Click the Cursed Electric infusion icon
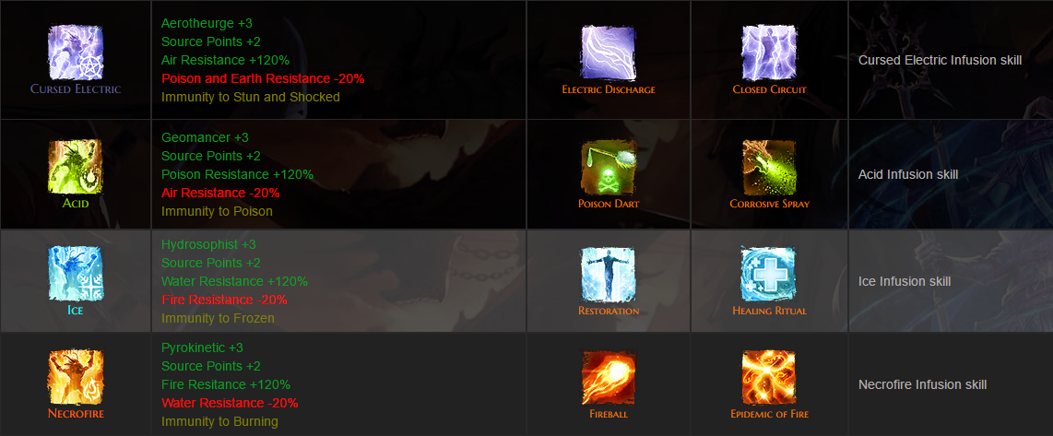1053x436 pixels. (x=76, y=53)
